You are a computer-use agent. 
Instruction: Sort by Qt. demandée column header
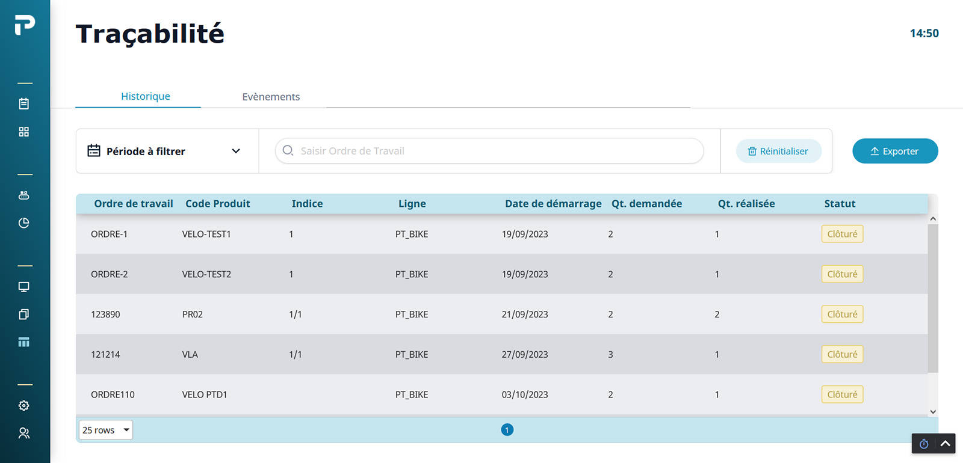pos(647,204)
